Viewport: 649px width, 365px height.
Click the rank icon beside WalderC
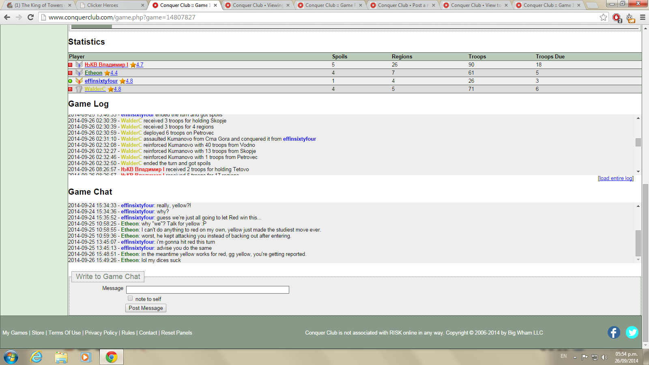(x=79, y=89)
